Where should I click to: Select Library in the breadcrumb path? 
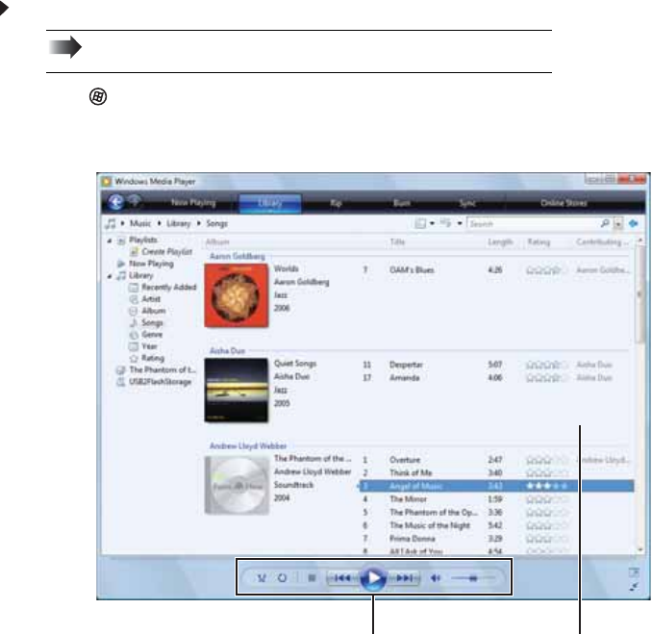point(178,223)
